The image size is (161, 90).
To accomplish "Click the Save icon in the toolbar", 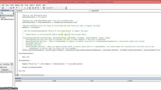I will tap(3, 8).
